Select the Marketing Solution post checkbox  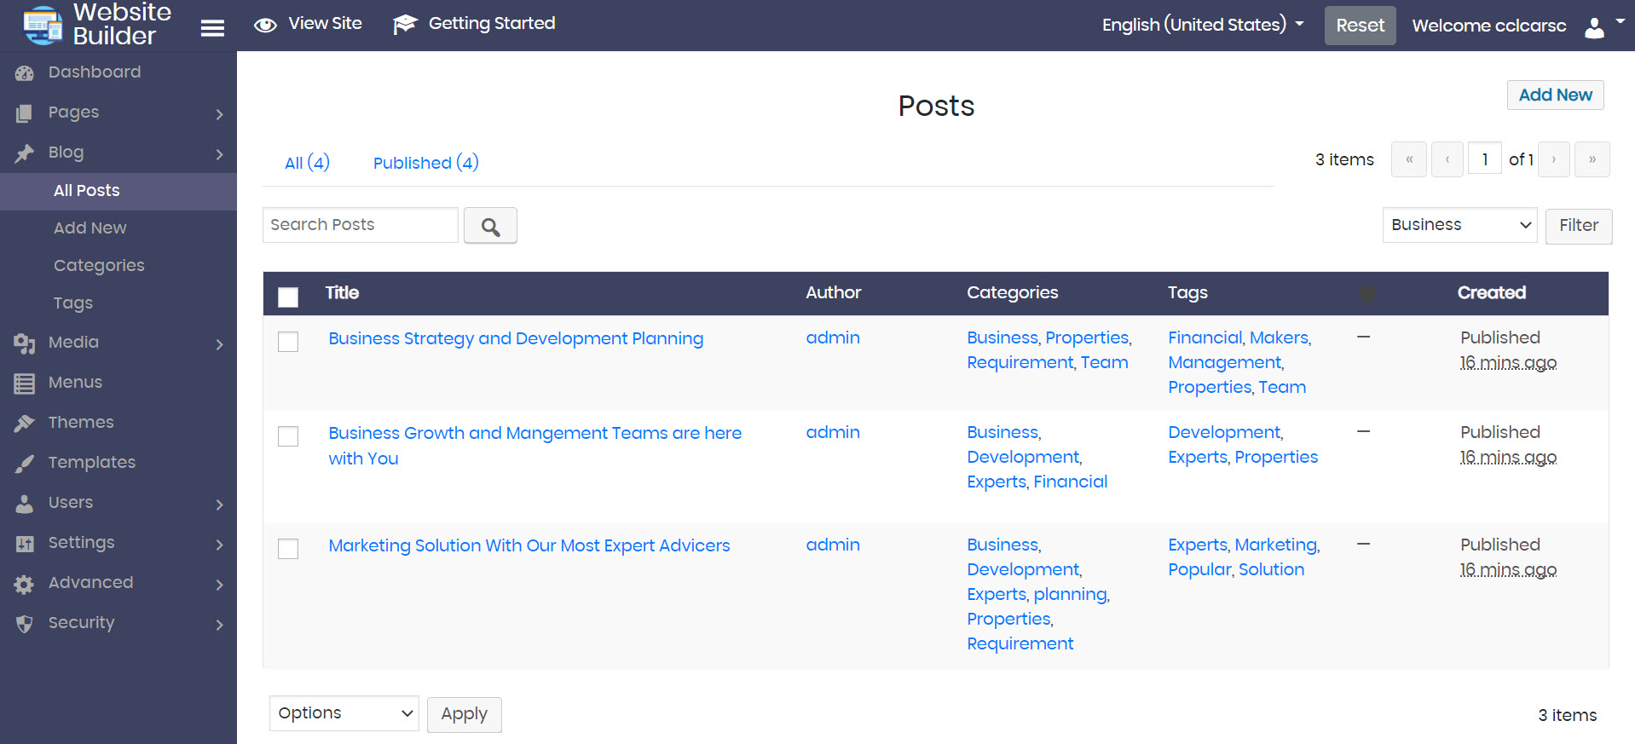[288, 549]
